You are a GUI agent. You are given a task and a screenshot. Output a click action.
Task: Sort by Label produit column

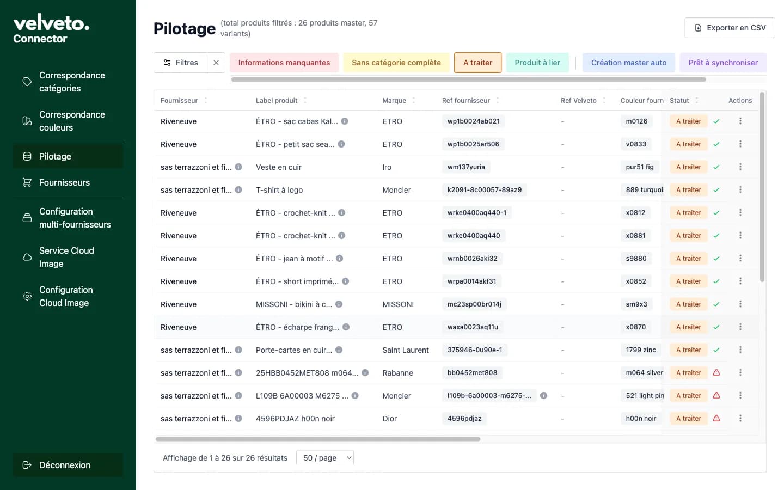coord(305,100)
